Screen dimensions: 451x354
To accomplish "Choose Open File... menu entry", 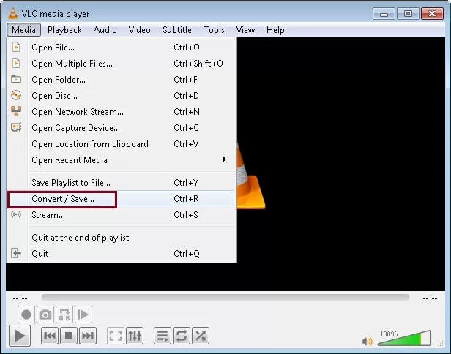I will (121, 48).
